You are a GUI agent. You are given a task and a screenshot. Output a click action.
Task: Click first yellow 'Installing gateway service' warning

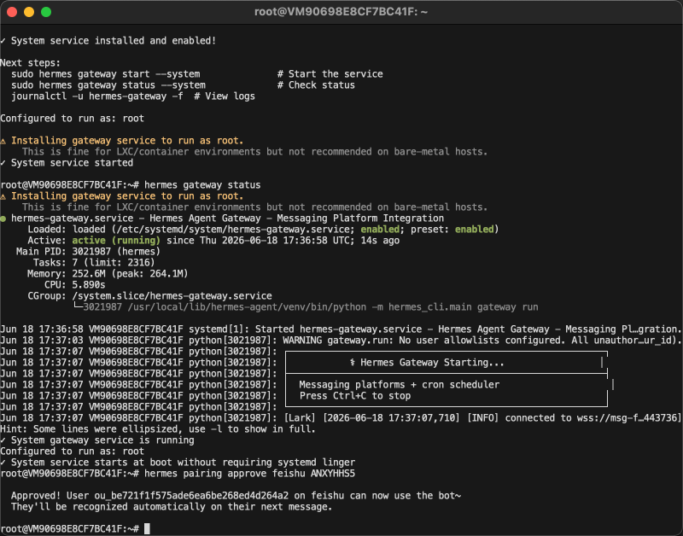coord(121,141)
